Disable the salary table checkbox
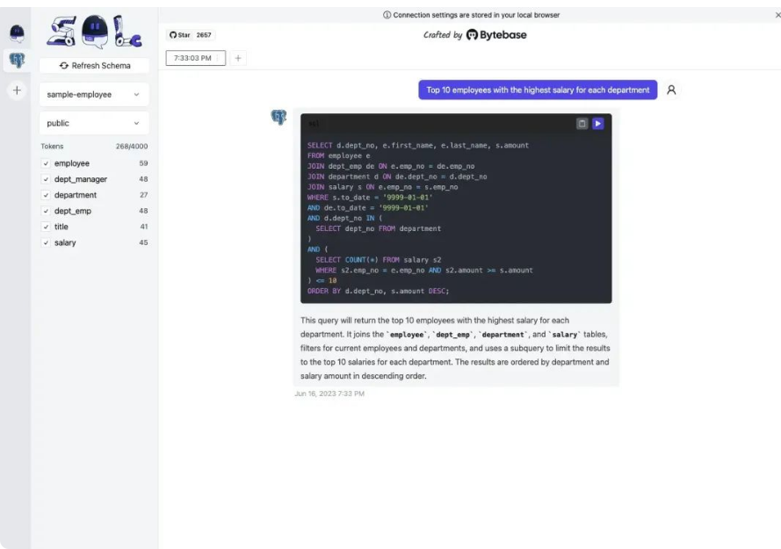 coord(47,242)
